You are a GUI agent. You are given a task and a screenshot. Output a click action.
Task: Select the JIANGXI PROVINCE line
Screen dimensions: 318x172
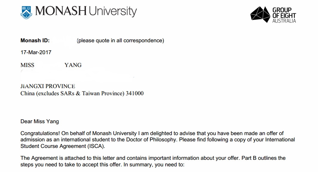pos(48,86)
